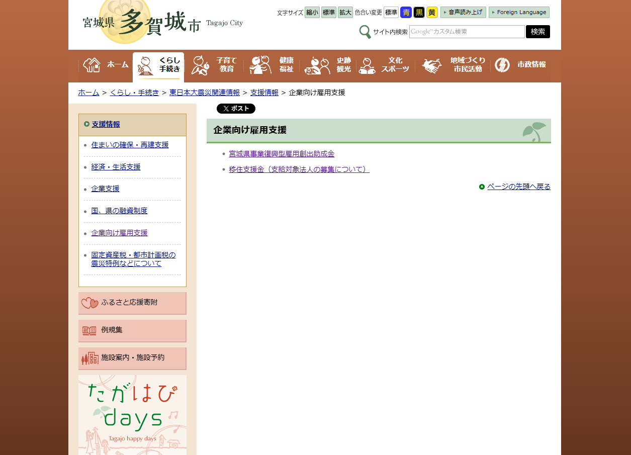
Task: Click building icon on 施設案内
Action: pos(89,358)
